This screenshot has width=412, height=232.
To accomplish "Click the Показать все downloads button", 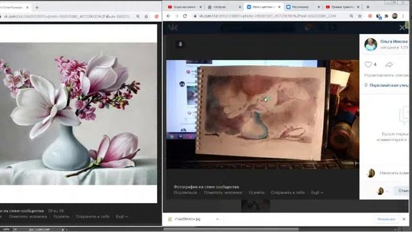I will [x=386, y=219].
